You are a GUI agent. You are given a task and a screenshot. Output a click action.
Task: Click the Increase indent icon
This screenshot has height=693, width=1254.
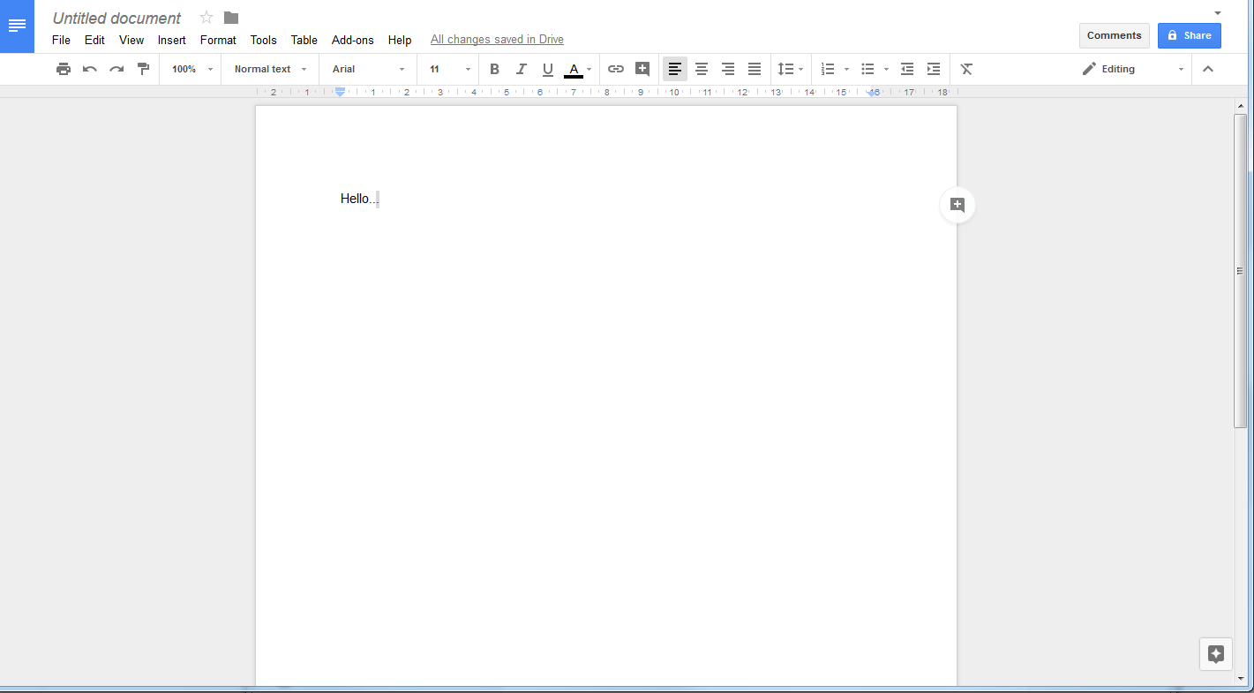tap(933, 69)
